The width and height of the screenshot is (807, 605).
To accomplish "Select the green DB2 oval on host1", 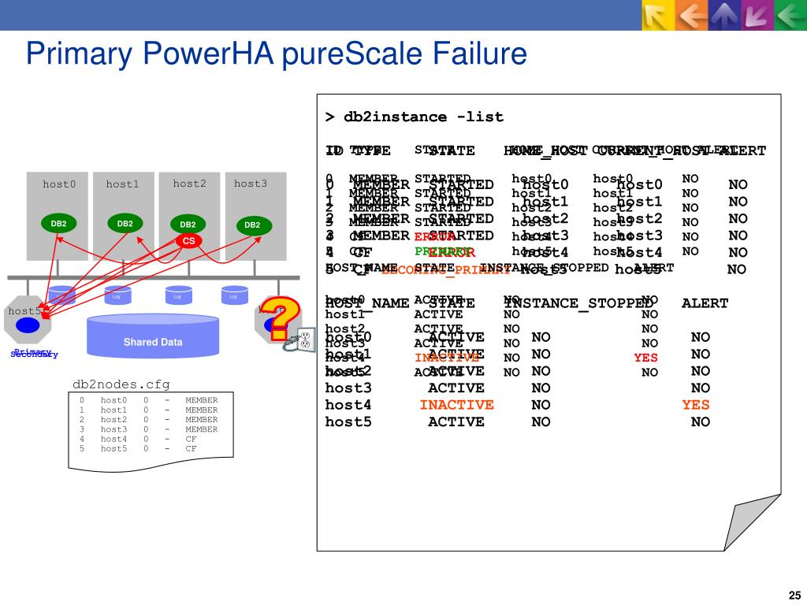I will (x=125, y=224).
